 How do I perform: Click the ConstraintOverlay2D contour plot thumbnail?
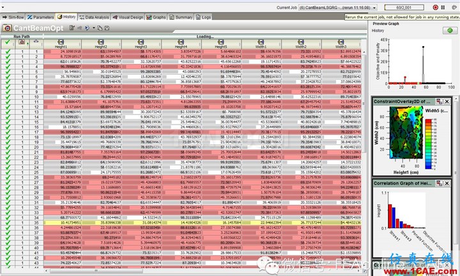click(x=406, y=133)
